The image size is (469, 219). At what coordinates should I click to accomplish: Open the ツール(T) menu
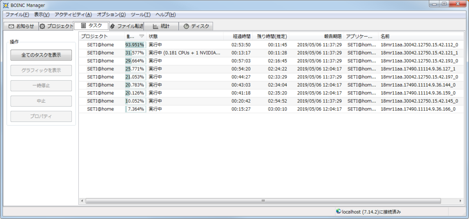point(140,15)
